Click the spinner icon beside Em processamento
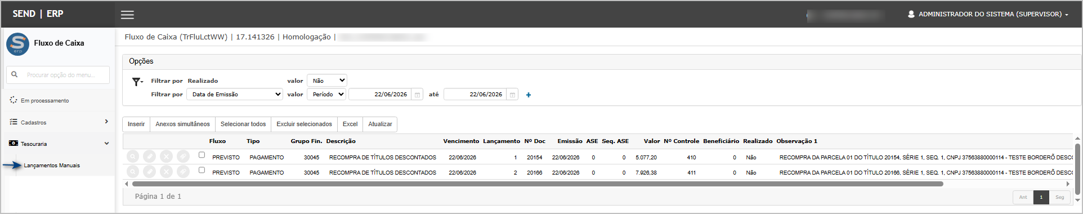The image size is (1083, 214). (14, 100)
